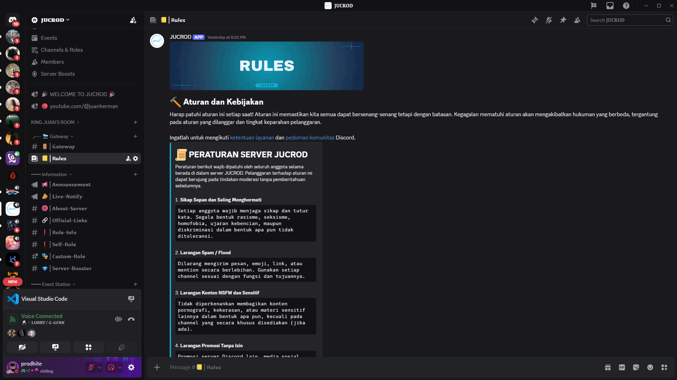Stream Visual Studio Code via activity icon
Viewport: 677px width, 380px height.
click(x=131, y=299)
